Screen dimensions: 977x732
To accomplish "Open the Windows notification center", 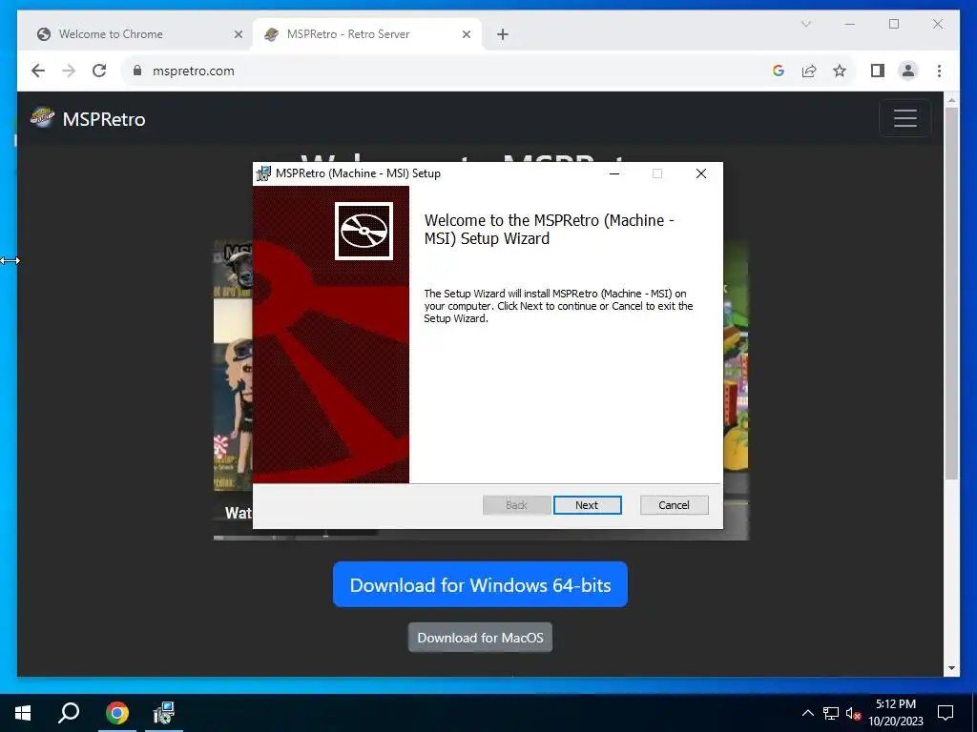I will coord(946,713).
